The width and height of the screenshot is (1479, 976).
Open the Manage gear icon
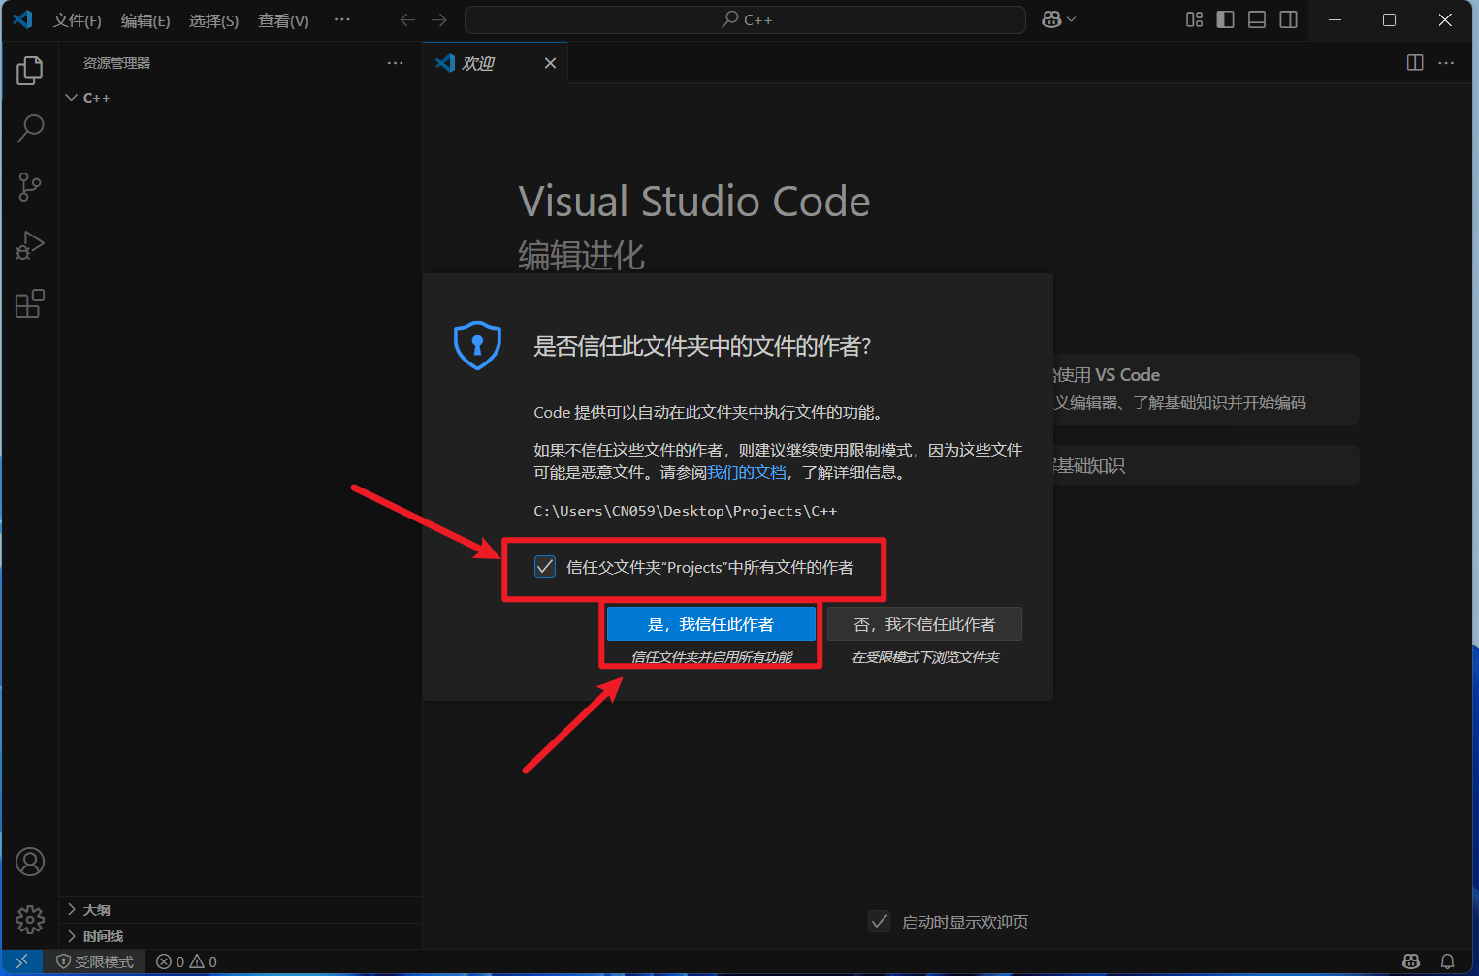[x=30, y=920]
